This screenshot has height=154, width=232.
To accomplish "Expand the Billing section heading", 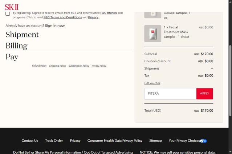I will coord(17,46).
